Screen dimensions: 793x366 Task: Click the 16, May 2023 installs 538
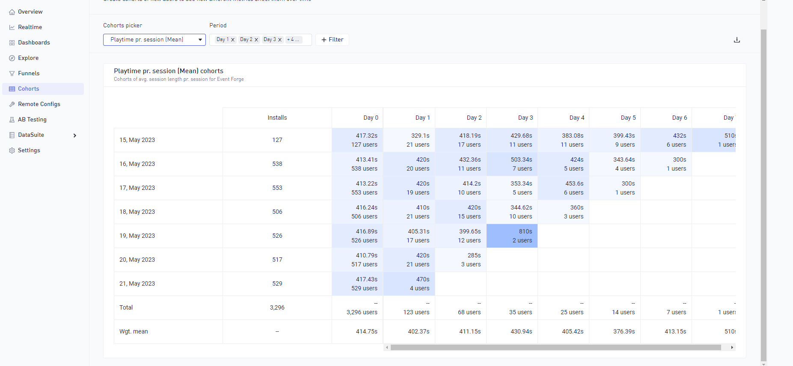click(277, 164)
